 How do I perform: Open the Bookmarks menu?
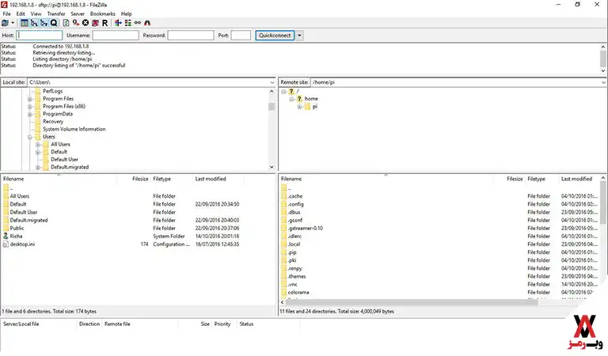click(103, 13)
